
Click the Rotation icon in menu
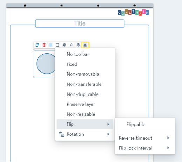[x=62, y=134]
